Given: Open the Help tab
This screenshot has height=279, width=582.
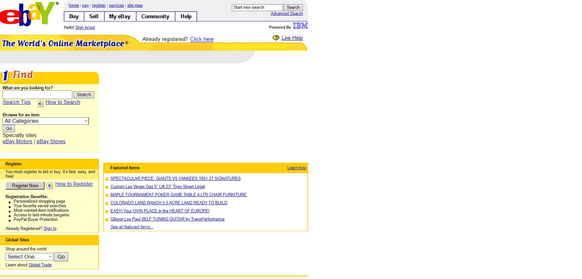Looking at the screenshot, I should [x=186, y=17].
